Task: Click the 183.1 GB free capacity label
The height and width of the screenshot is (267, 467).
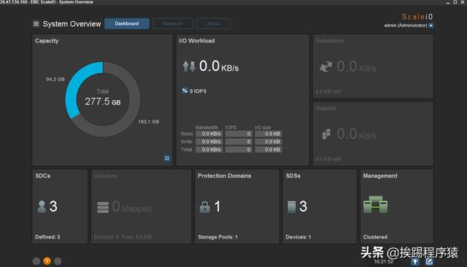Action: (149, 121)
